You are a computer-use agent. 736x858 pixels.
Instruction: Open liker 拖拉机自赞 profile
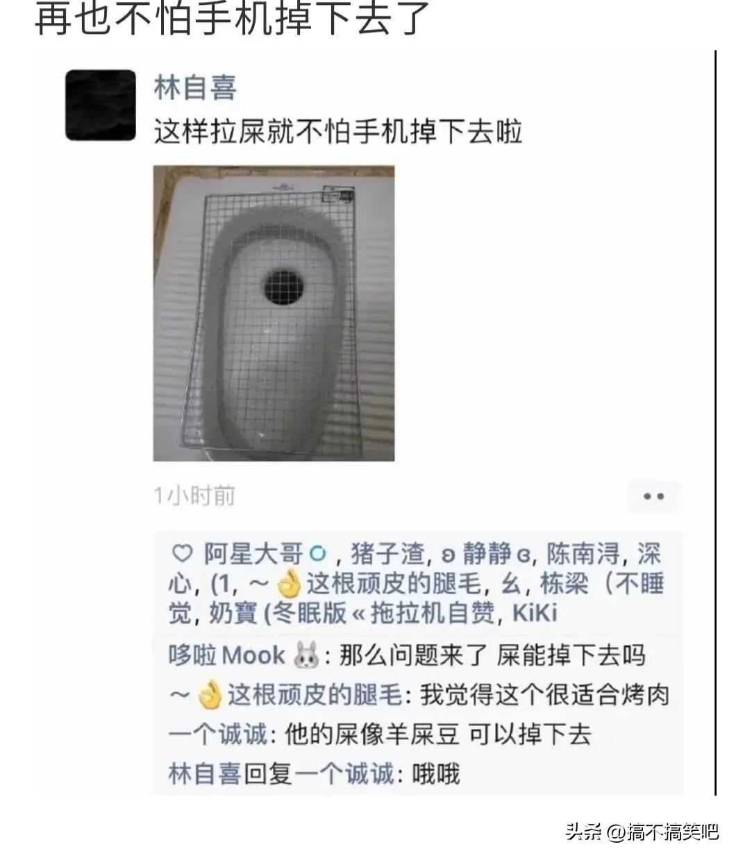coord(433,614)
